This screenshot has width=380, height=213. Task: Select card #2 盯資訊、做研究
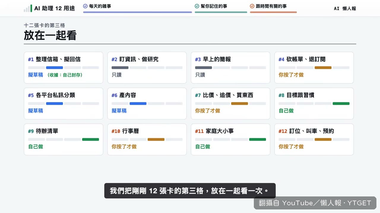147,68
